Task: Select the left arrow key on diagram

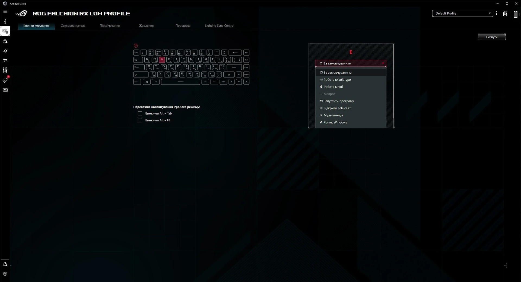Action: (x=231, y=82)
